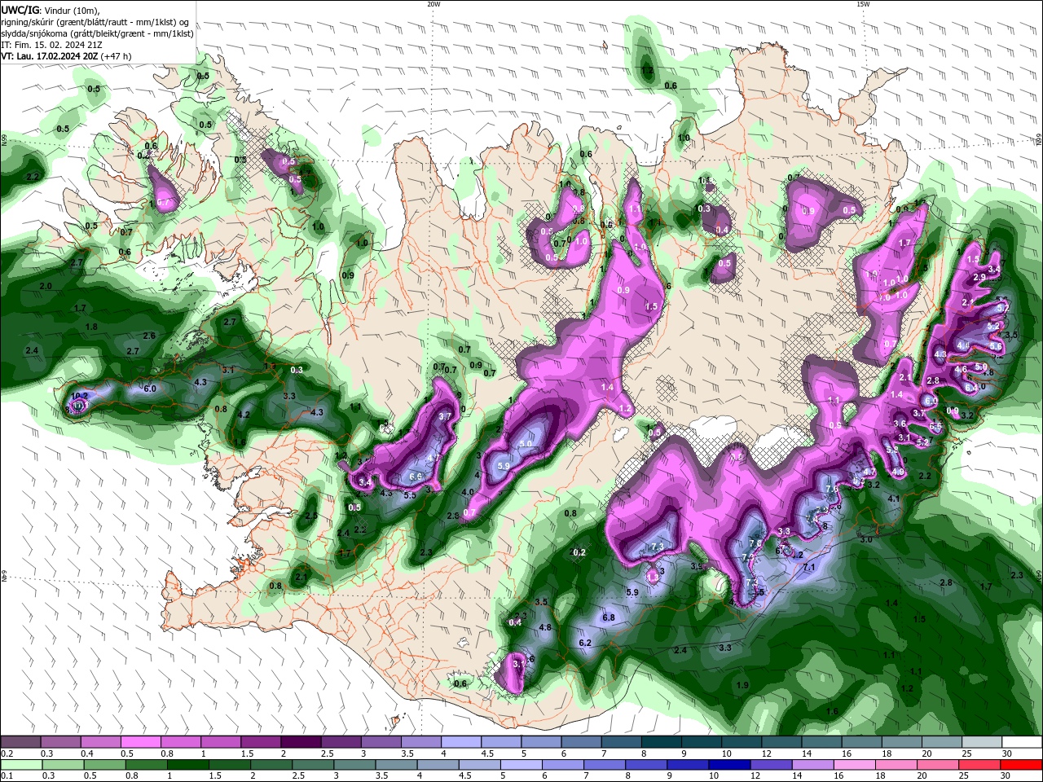The width and height of the screenshot is (1043, 782).
Task: Click the light lavender 4 swatch in the snow scale
Action: [x=461, y=742]
